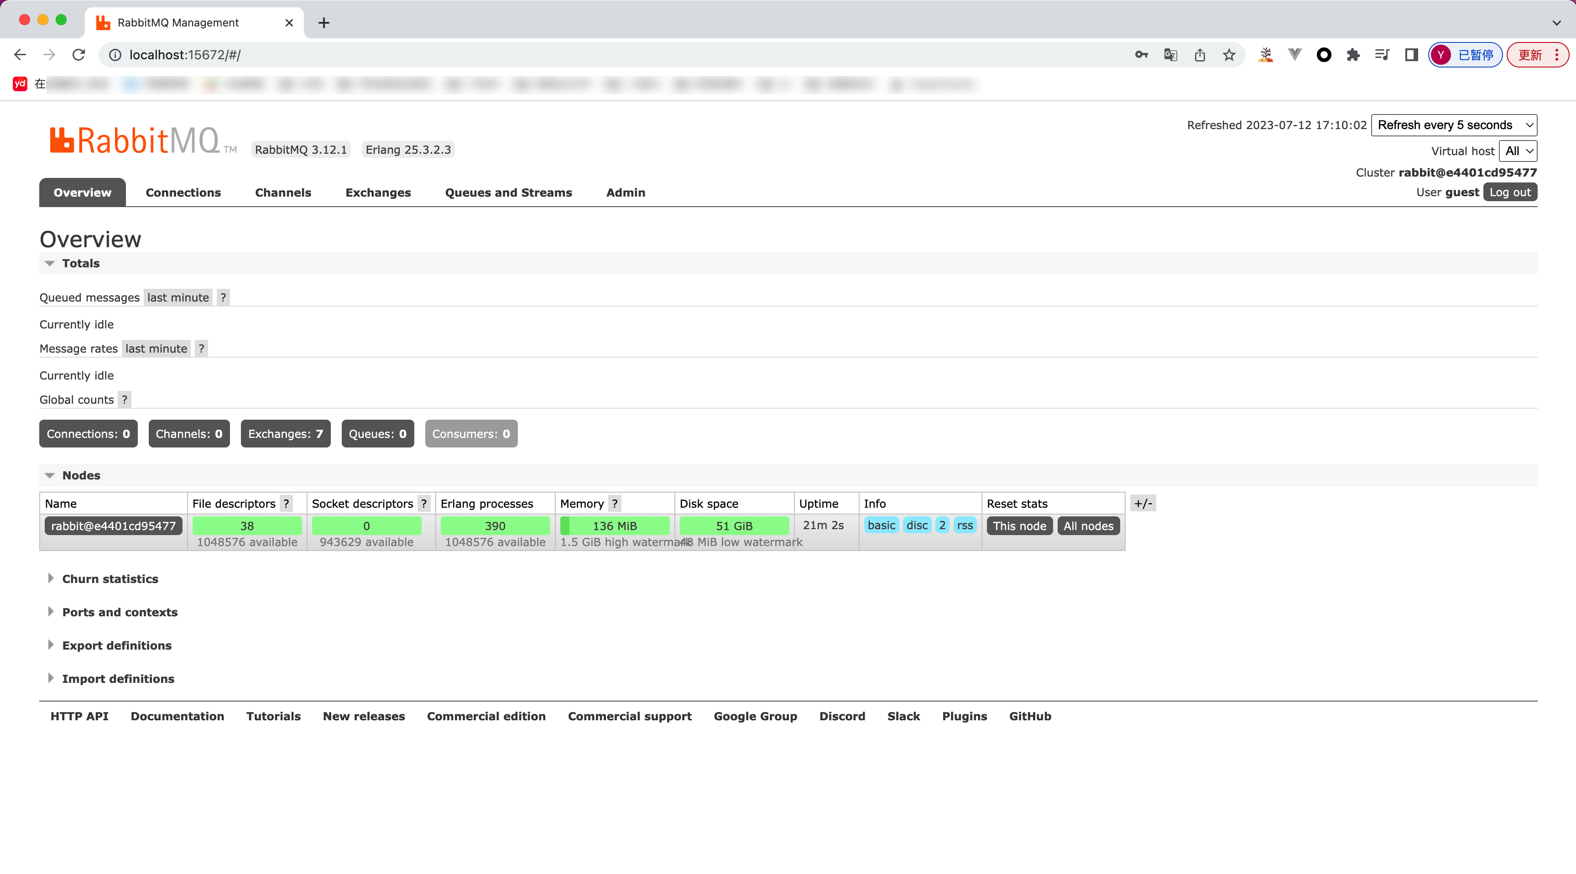The image size is (1576, 874).
Task: Open the Message rates help icon
Action: pos(201,348)
